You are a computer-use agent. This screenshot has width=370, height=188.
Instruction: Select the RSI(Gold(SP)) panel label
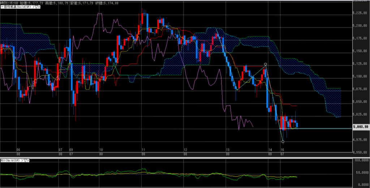tap(11, 160)
